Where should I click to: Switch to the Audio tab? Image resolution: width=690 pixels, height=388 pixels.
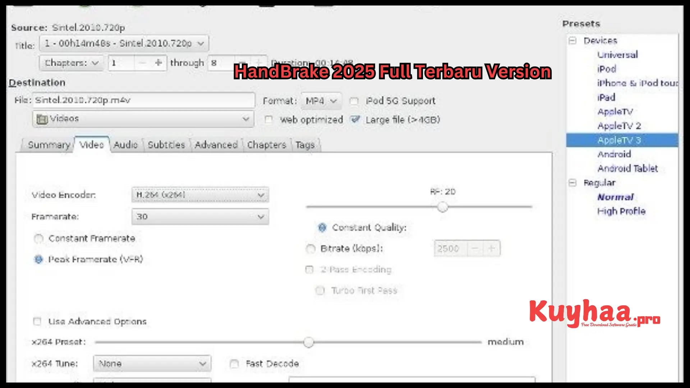pos(125,145)
